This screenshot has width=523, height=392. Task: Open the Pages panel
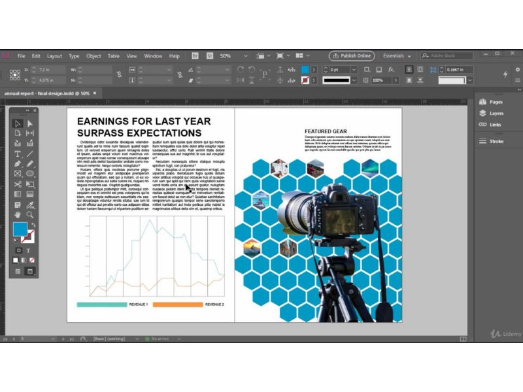tap(496, 103)
